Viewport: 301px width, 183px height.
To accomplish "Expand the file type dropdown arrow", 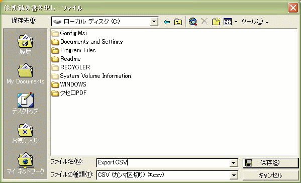I will 234,175.
